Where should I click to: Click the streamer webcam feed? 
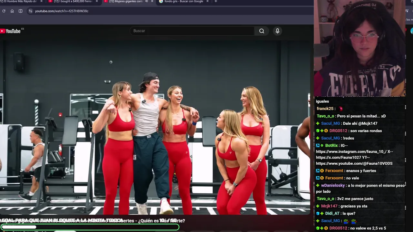359,48
